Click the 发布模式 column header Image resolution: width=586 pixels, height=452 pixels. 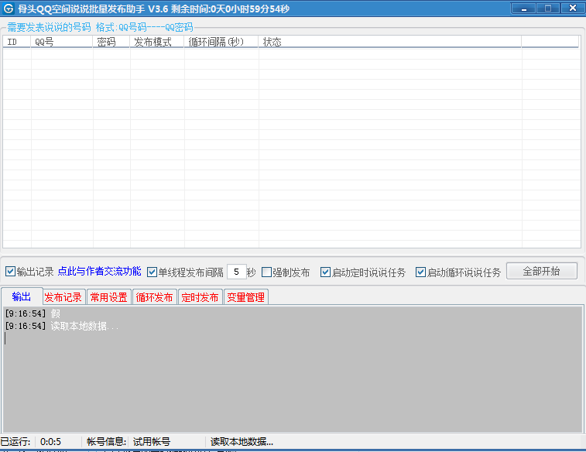click(157, 42)
